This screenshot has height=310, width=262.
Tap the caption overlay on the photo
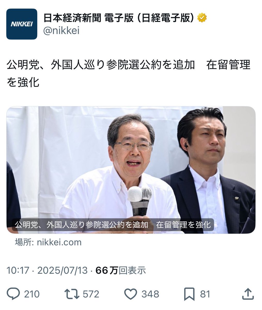tap(113, 224)
